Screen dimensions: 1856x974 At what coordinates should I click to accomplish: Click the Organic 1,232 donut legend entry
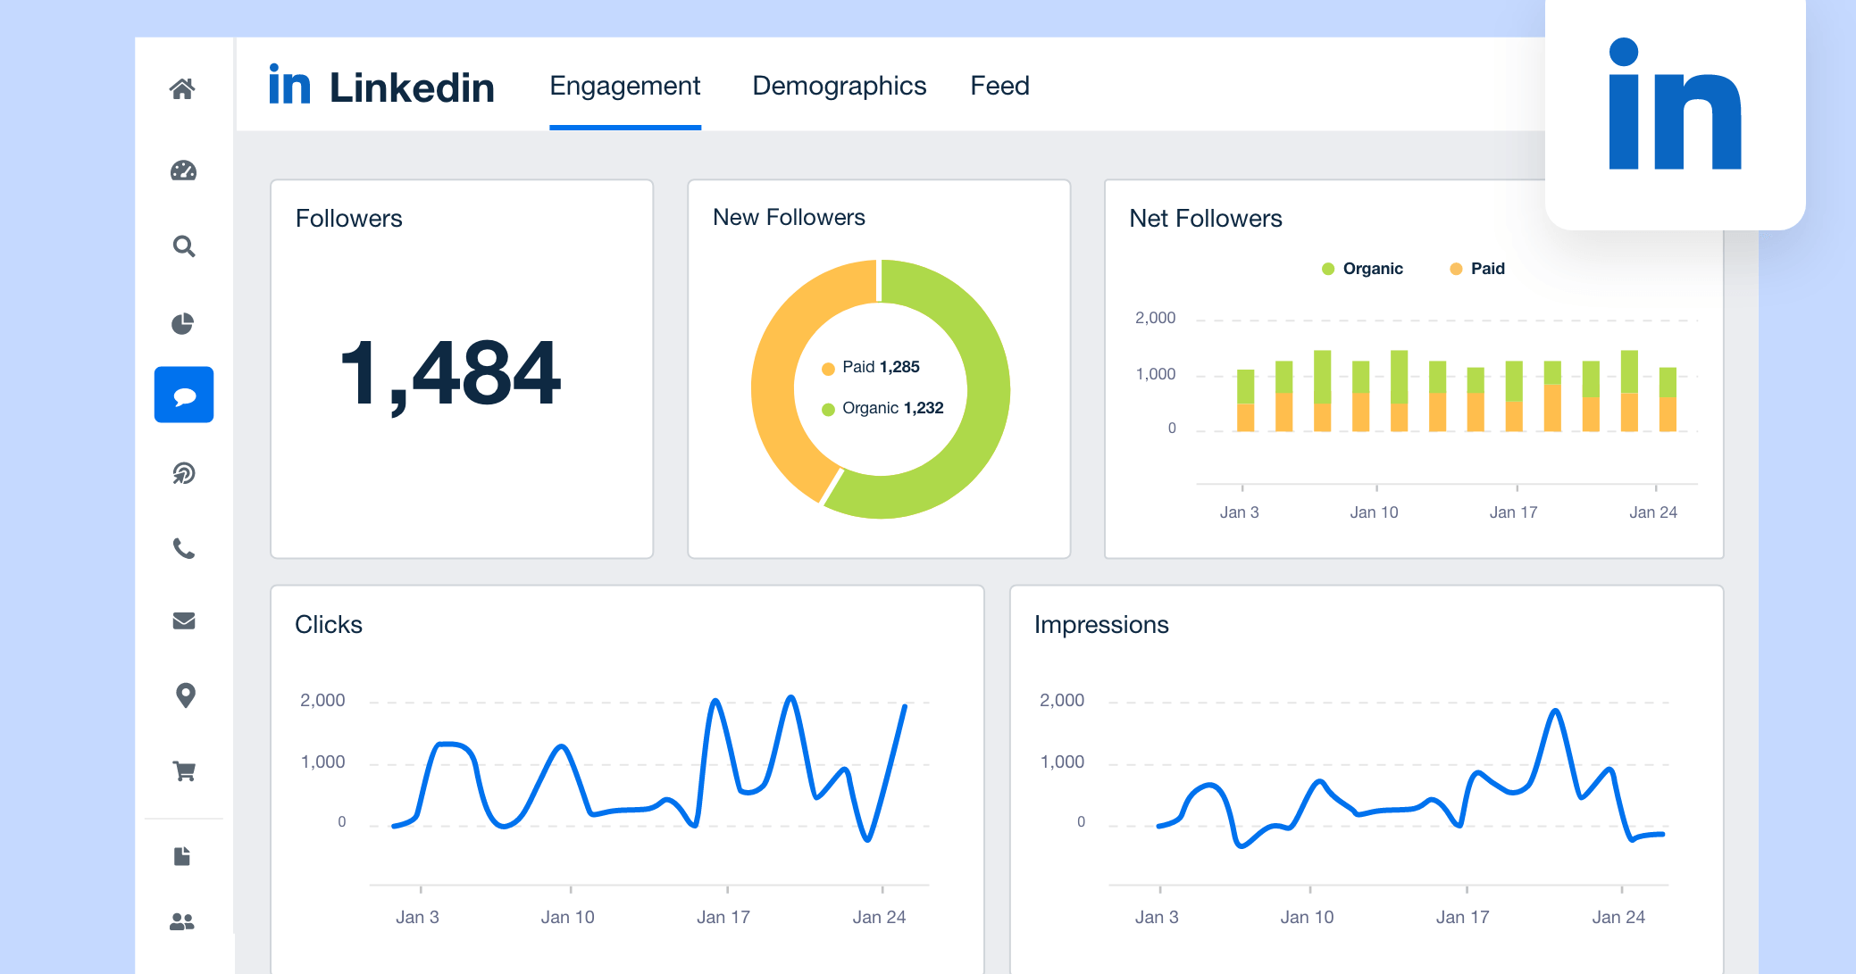click(882, 408)
